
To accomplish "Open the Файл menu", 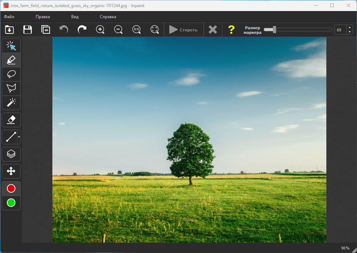I will 9,17.
